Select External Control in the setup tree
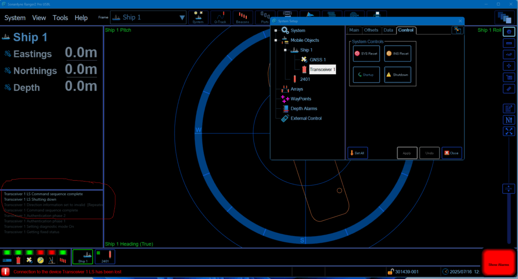This screenshot has width=518, height=279. 306,118
